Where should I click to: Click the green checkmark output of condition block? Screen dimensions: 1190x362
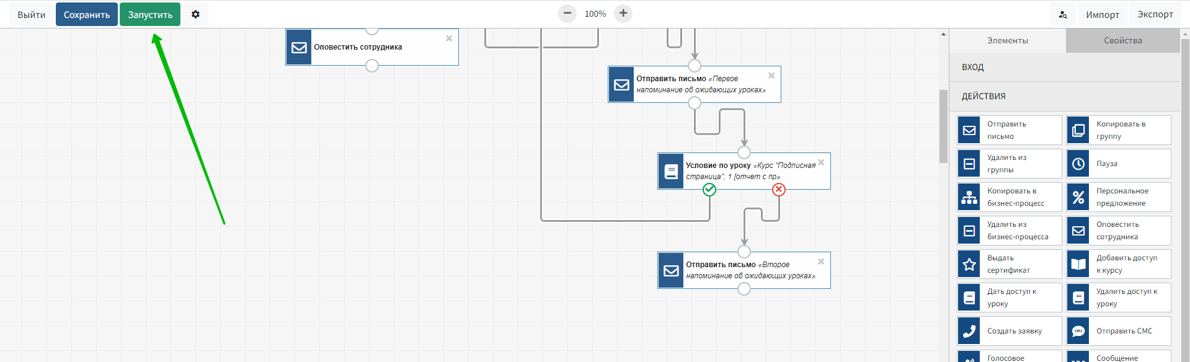pyautogui.click(x=709, y=190)
